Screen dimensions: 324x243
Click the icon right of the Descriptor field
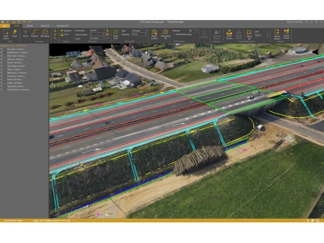click(x=107, y=30)
